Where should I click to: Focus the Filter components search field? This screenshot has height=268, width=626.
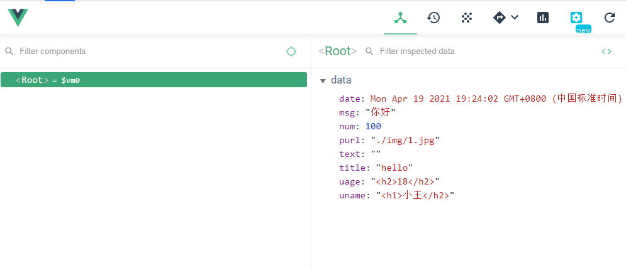(145, 51)
